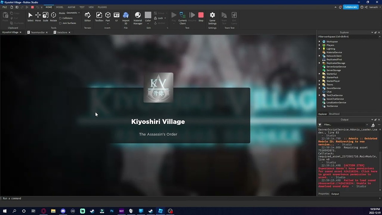Image resolution: width=382 pixels, height=215 pixels.
Task: Choose the Rotate tool
Action: click(x=53, y=17)
